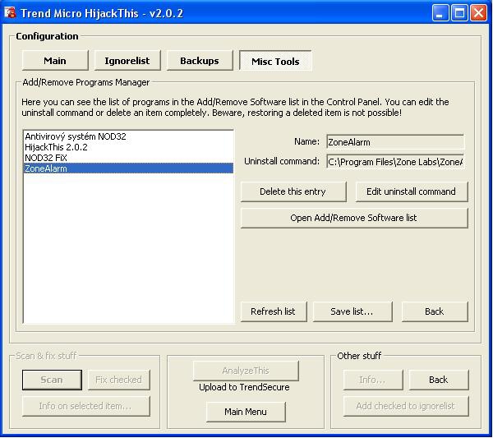Open the Ignorelist tab

127,61
